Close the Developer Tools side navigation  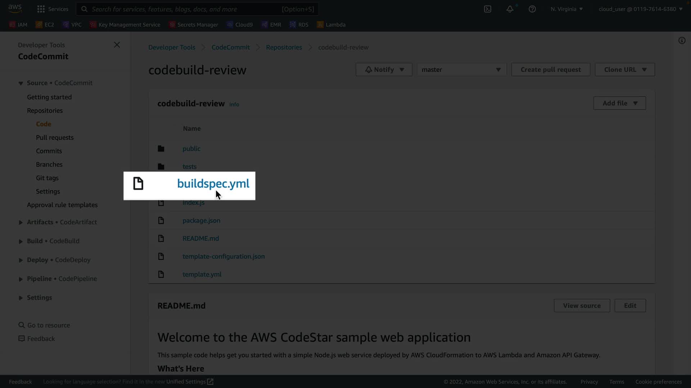point(117,45)
